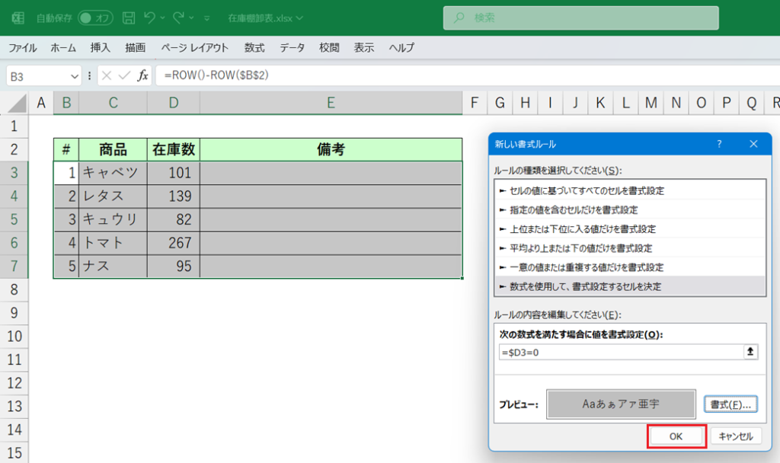780x463 pixels.
Task: Select rule type セルの値に基づいてすべてのセルを書式設定
Action: click(x=630, y=190)
